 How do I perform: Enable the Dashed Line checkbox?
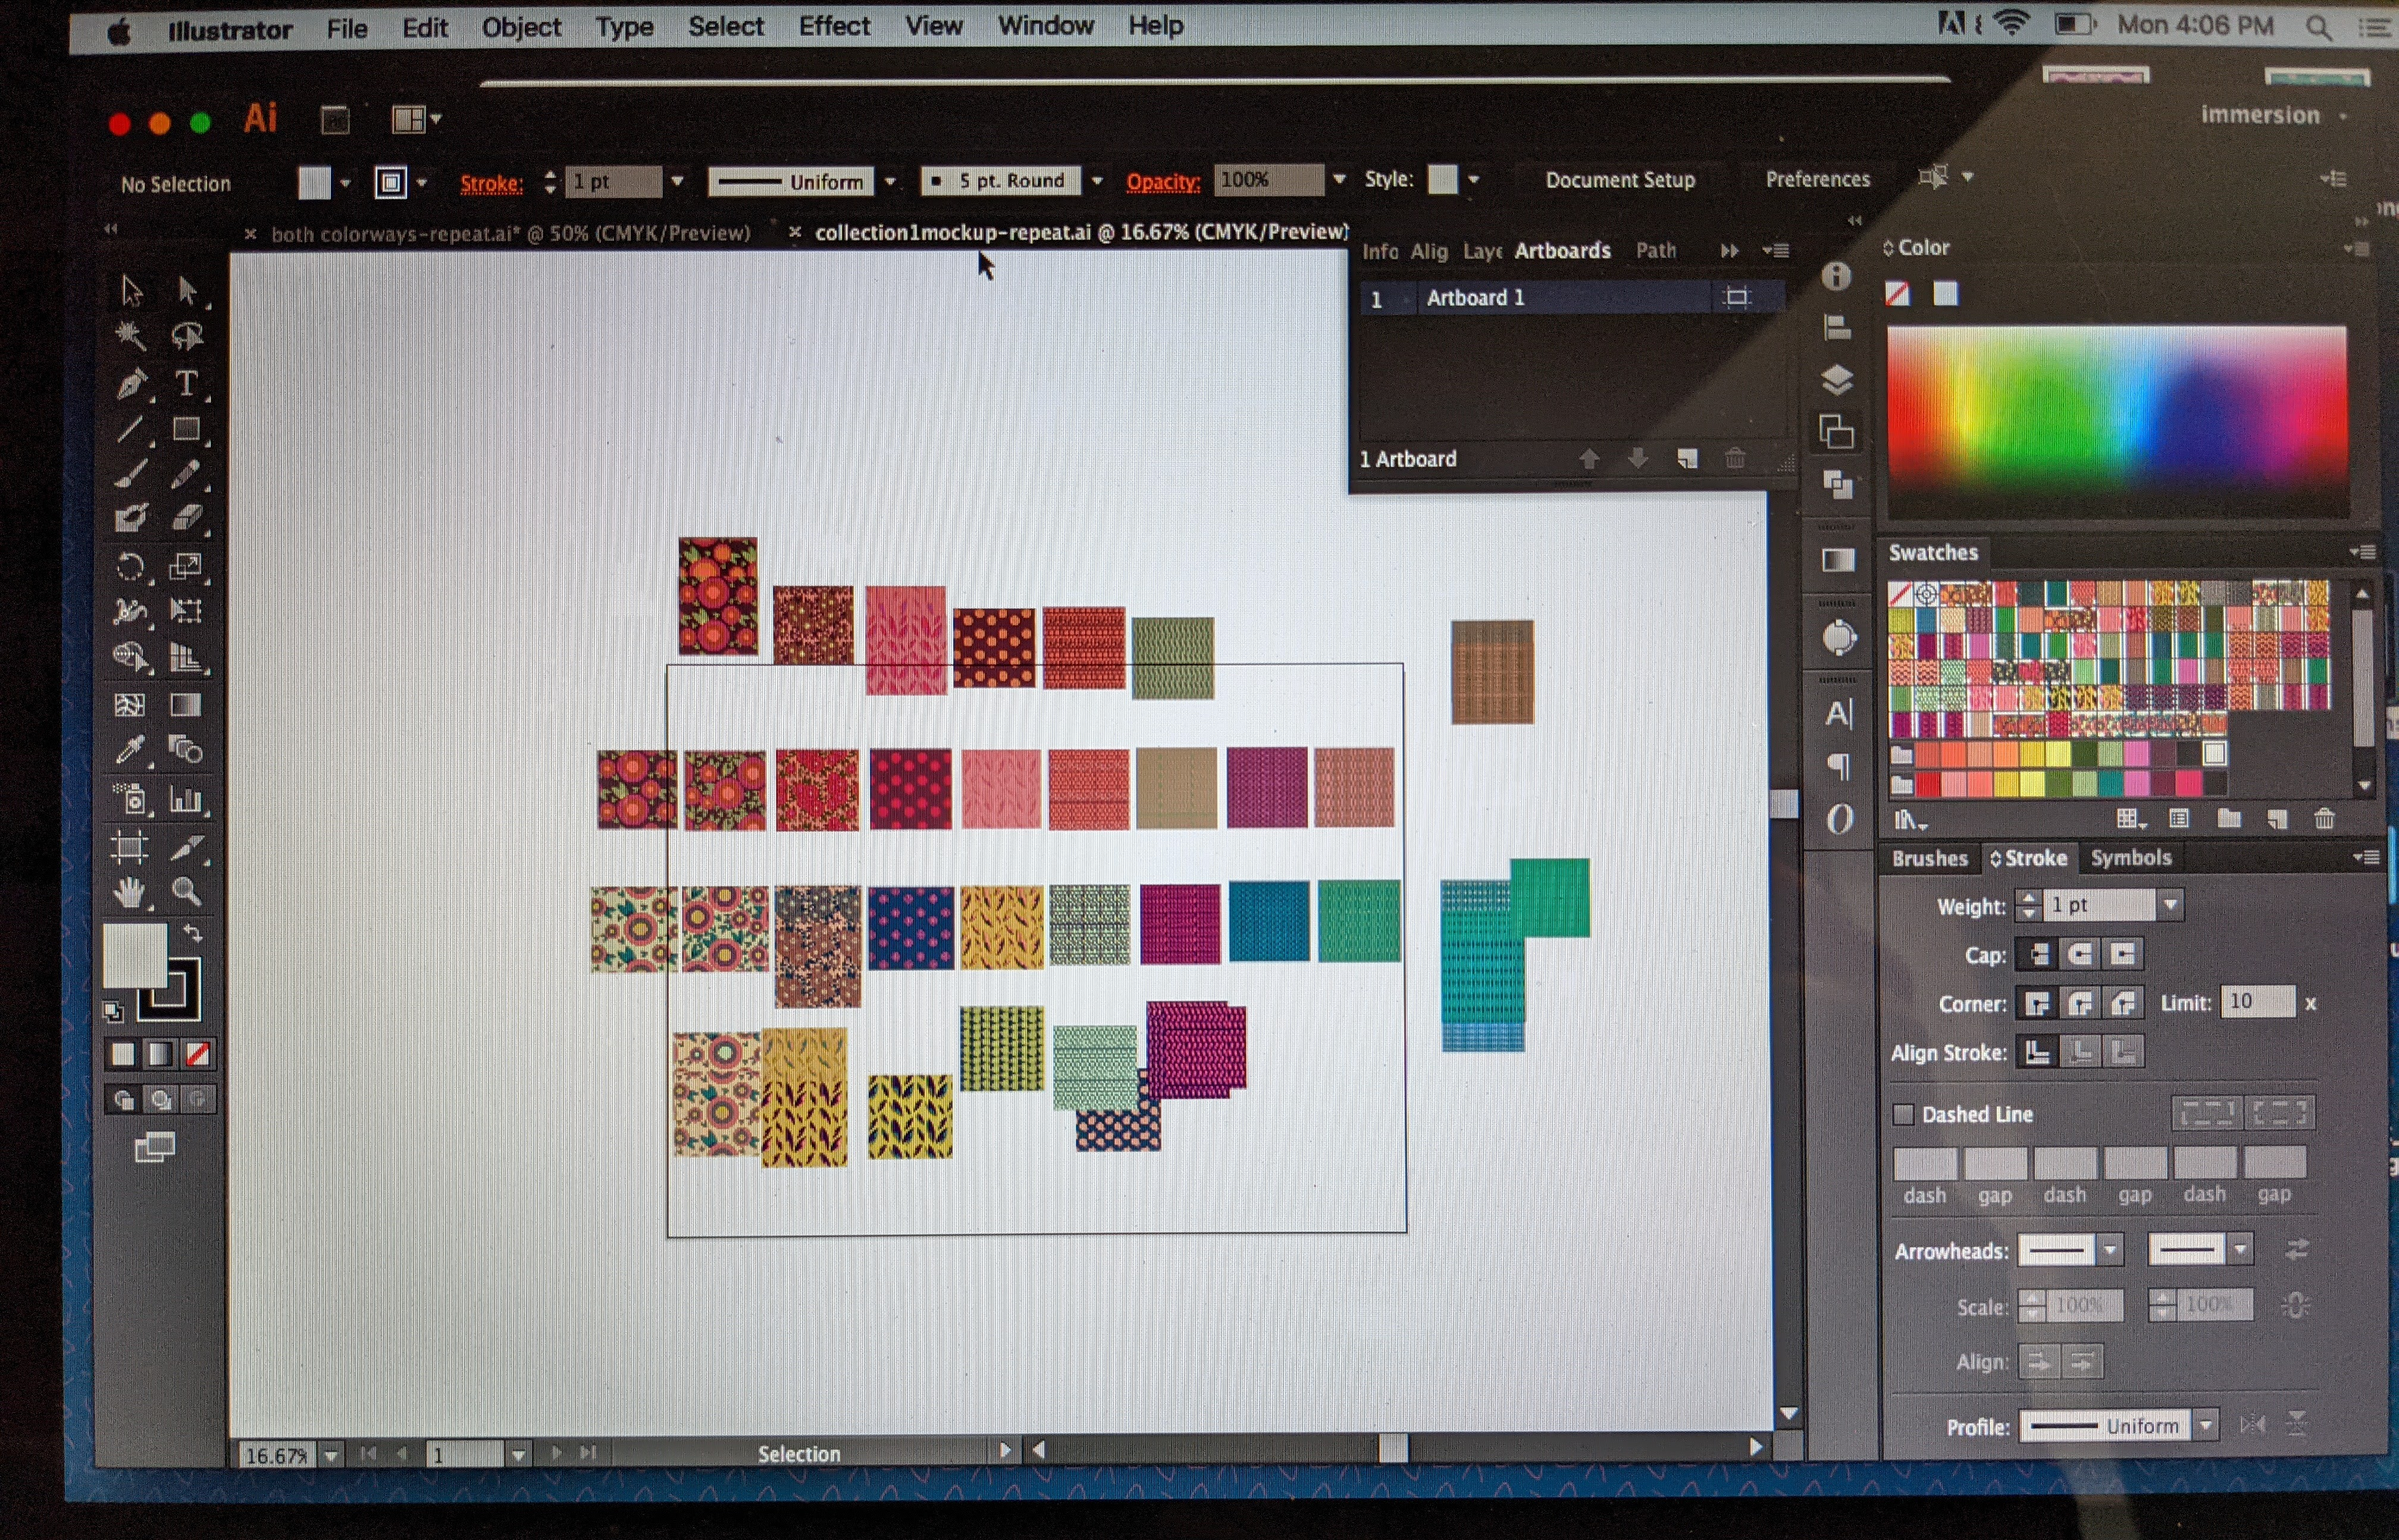1904,1114
